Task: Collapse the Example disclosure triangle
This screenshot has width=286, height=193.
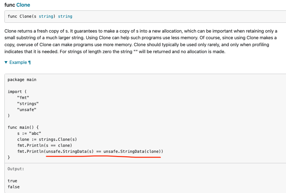Action: (x=6, y=62)
